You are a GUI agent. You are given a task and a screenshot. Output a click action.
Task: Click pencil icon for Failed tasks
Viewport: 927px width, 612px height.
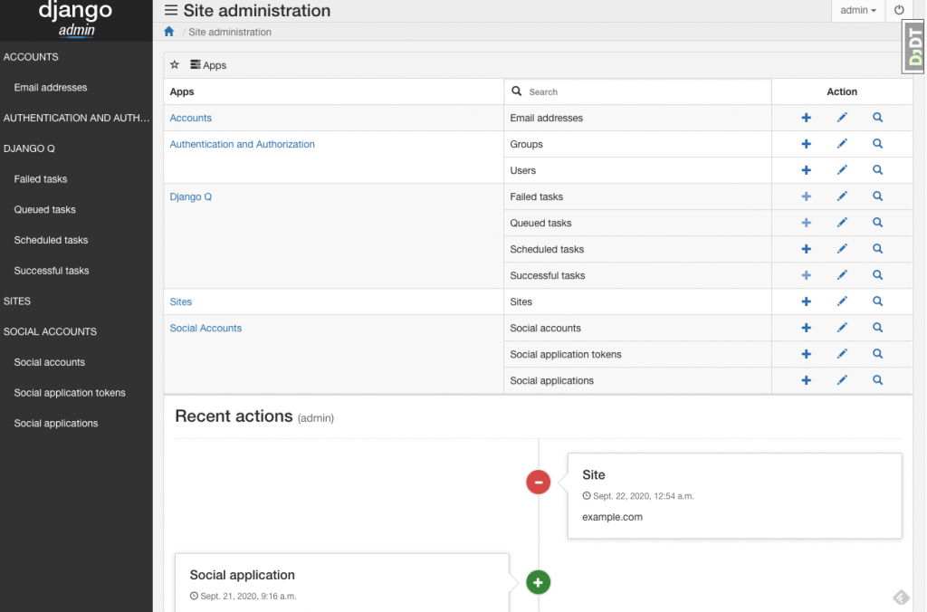(842, 196)
